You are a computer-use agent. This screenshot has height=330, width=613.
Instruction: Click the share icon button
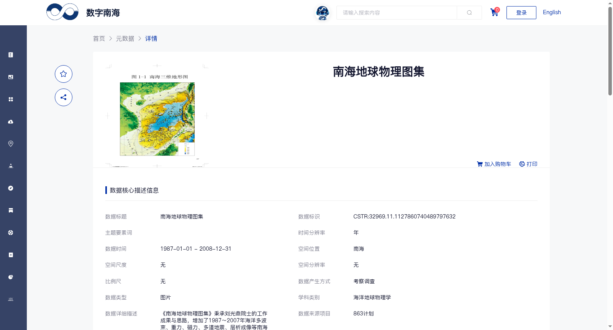click(64, 97)
